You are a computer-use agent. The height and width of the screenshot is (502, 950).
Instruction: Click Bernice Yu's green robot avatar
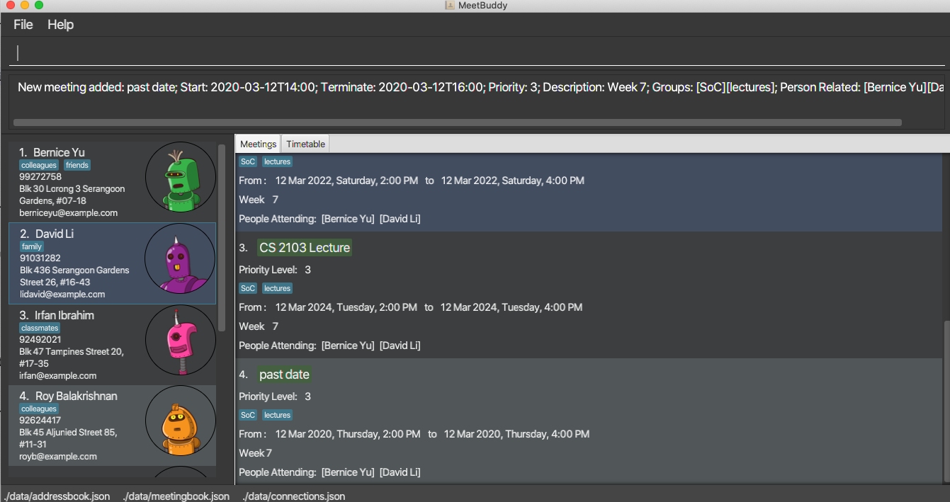[180, 178]
